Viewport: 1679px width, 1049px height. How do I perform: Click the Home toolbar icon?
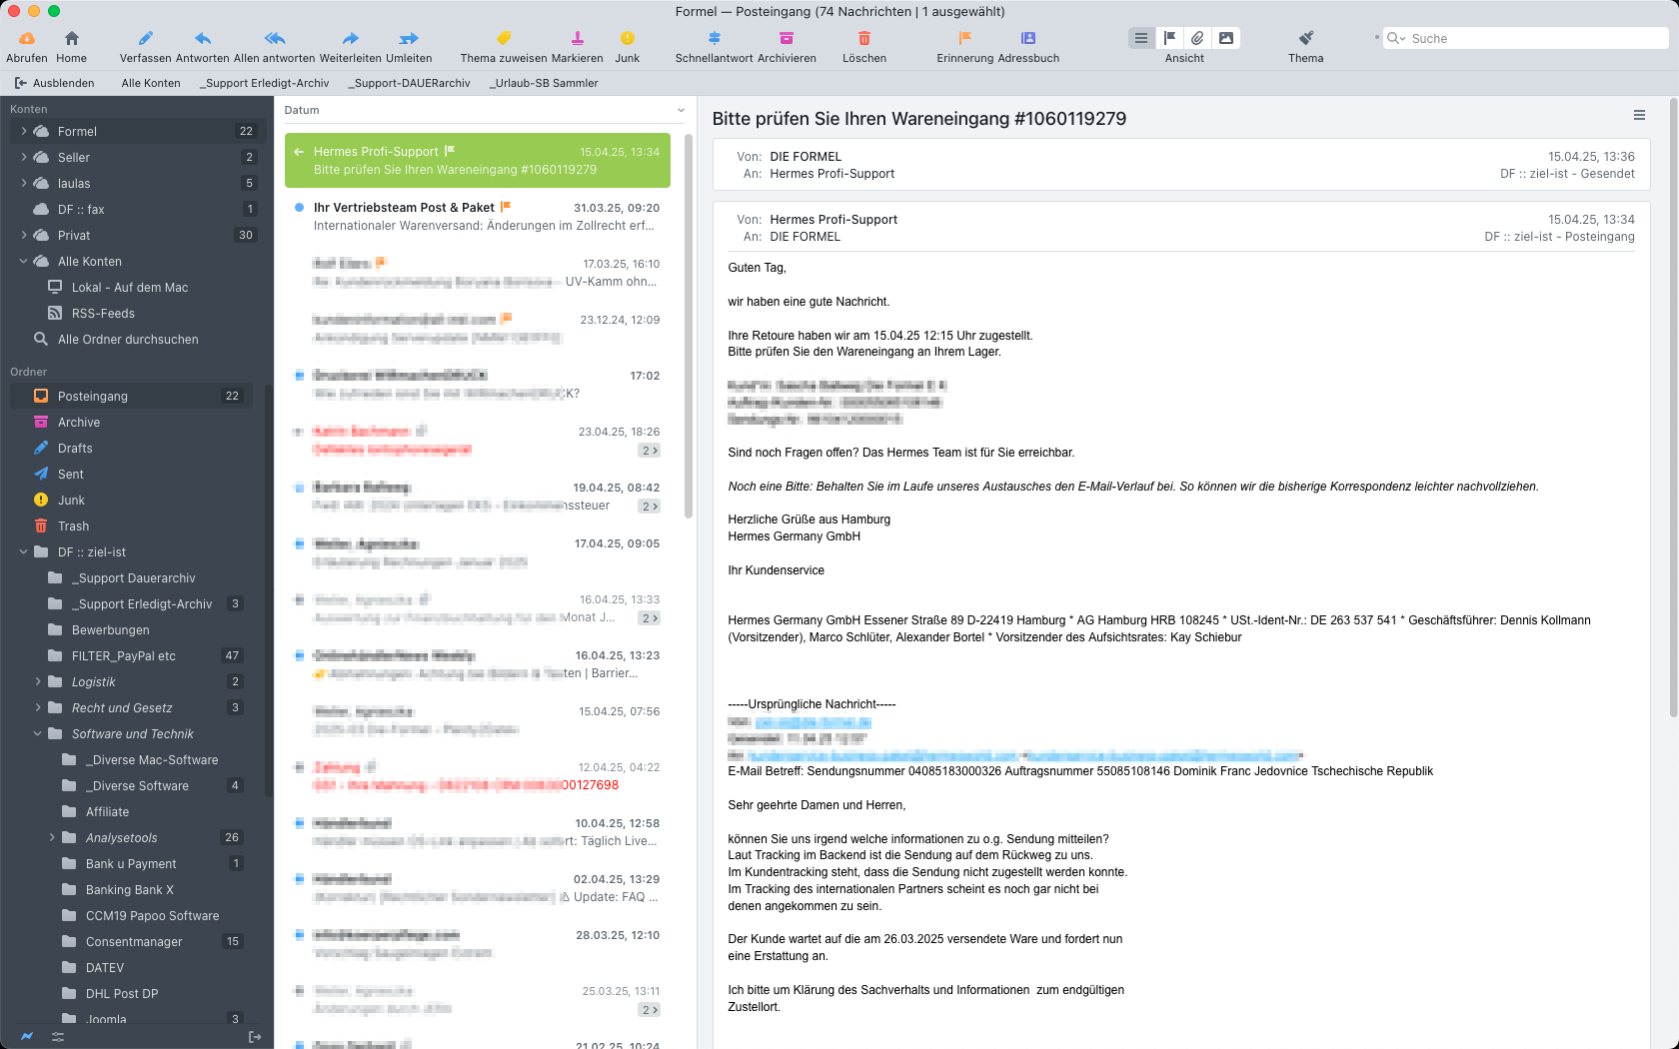tap(72, 38)
